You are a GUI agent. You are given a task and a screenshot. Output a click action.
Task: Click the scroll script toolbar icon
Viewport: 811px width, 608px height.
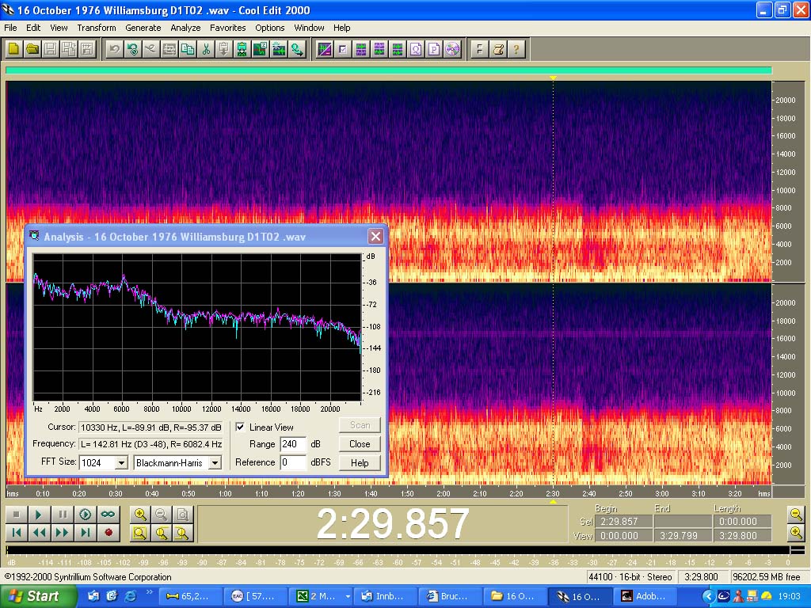click(498, 49)
